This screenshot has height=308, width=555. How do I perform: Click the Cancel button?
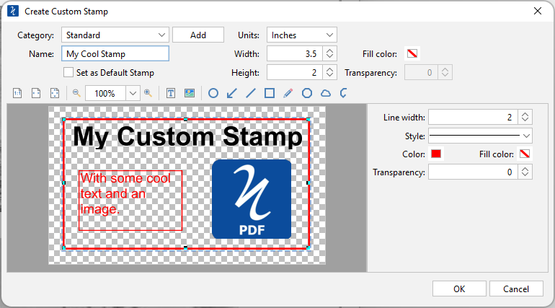[x=516, y=289]
